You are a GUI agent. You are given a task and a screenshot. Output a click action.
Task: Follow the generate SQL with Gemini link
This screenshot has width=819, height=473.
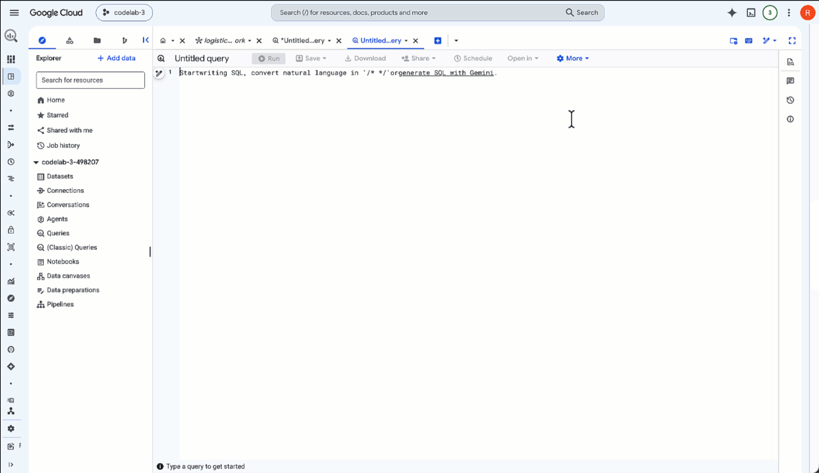click(x=446, y=73)
